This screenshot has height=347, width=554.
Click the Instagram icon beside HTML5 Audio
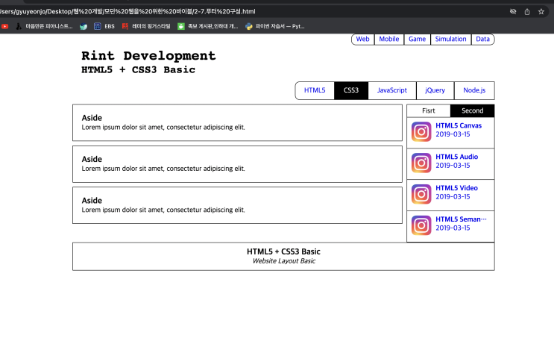421,163
